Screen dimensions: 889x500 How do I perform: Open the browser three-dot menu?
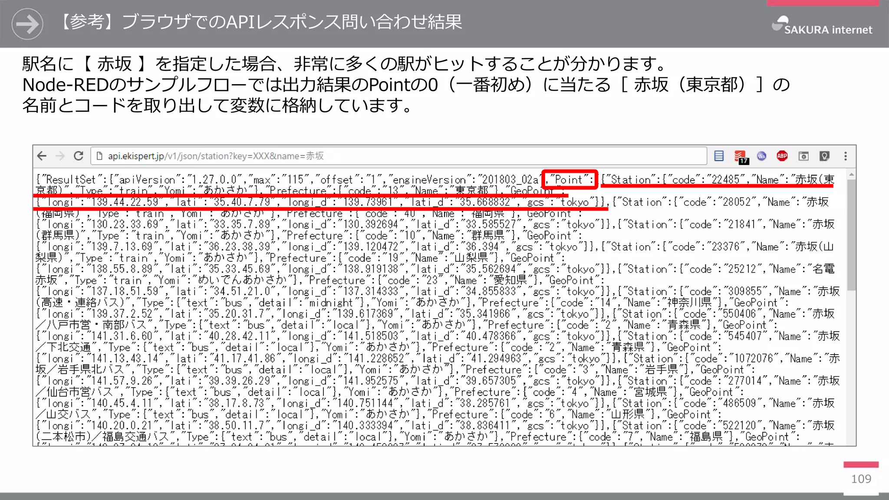[845, 156]
